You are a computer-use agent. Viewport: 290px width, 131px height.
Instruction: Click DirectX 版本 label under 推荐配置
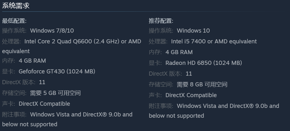tap(166, 73)
